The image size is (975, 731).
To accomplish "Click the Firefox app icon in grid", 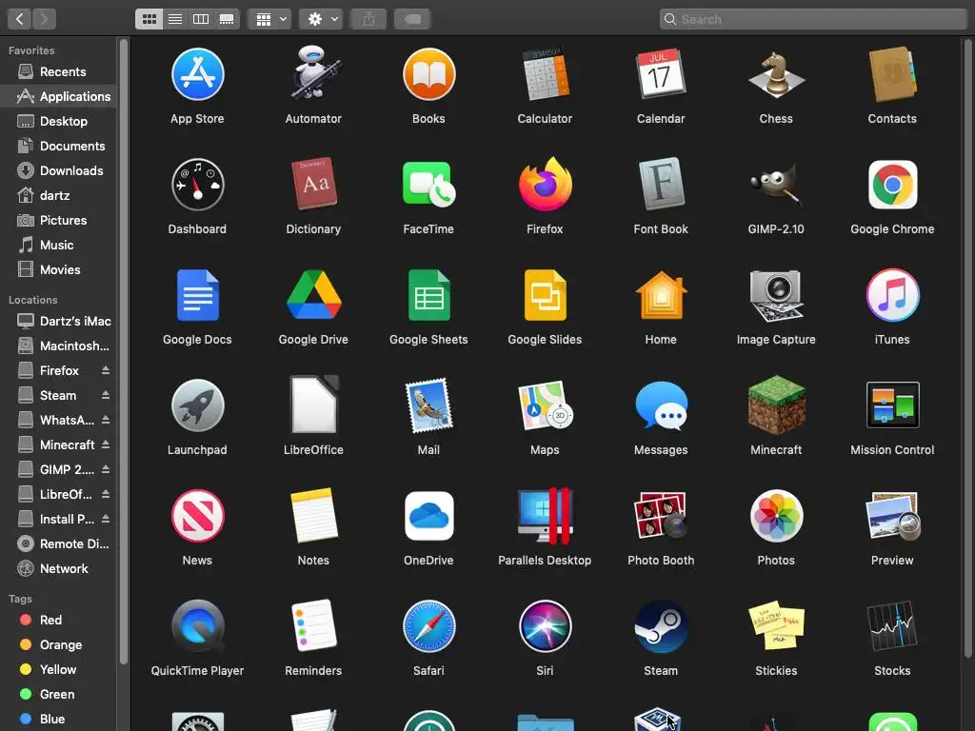I will [x=545, y=185].
